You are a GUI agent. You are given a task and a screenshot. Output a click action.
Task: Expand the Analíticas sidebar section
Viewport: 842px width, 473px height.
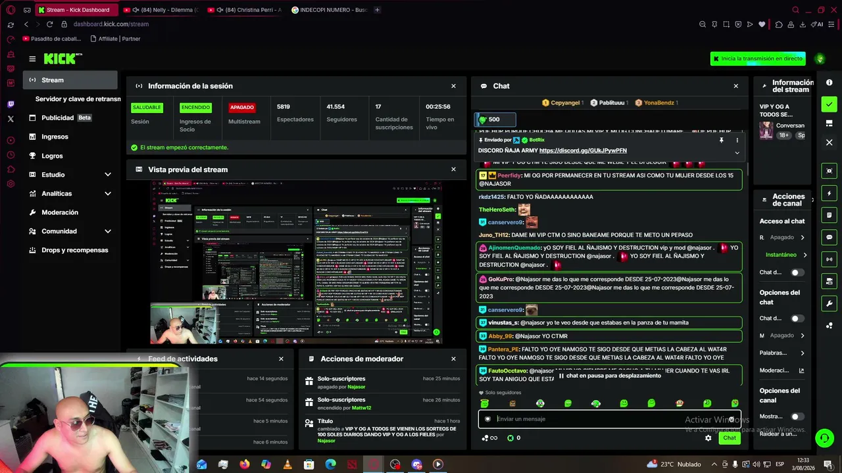tap(108, 194)
